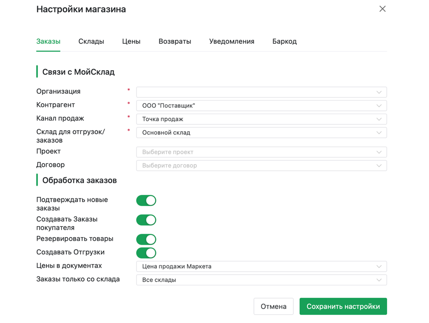Toggle Резервировать товары switch
The image size is (429, 323).
point(146,239)
